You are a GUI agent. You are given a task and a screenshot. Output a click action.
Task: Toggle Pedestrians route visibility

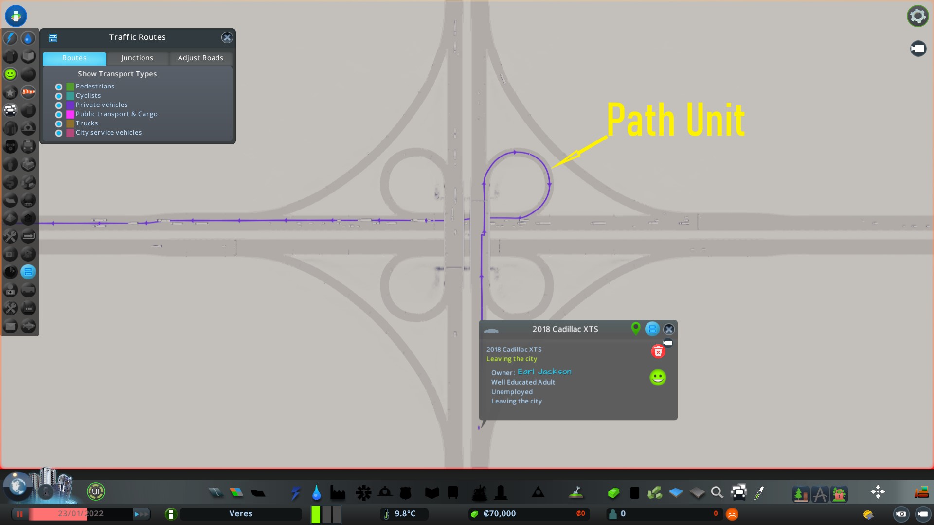(x=59, y=87)
